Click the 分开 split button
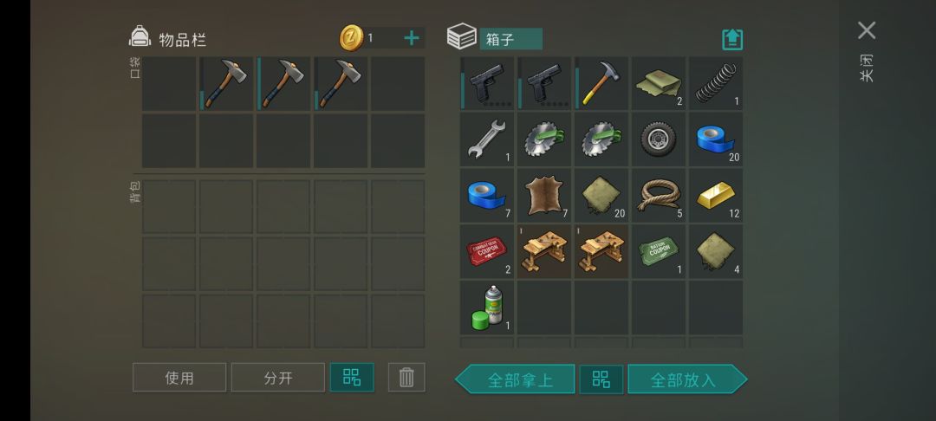Viewport: 936px width, 421px height. [x=278, y=378]
